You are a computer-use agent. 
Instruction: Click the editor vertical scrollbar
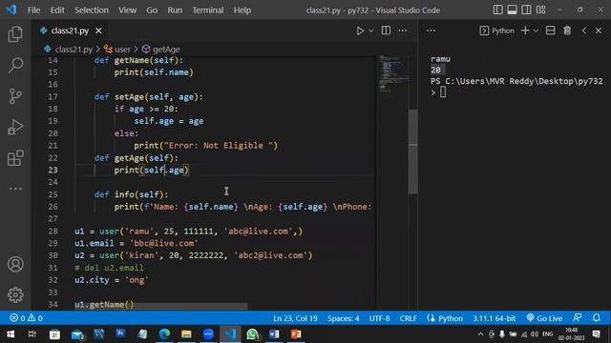412,151
